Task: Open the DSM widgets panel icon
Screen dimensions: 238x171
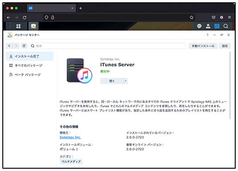Action: click(217, 26)
